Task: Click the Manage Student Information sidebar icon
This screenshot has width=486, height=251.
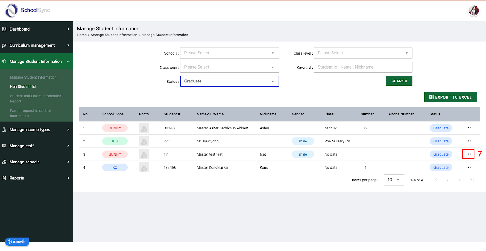Action: pyautogui.click(x=4, y=62)
